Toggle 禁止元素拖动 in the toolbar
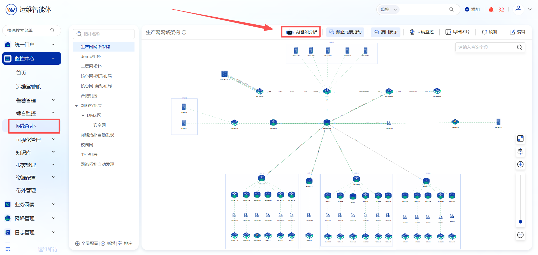 point(345,32)
